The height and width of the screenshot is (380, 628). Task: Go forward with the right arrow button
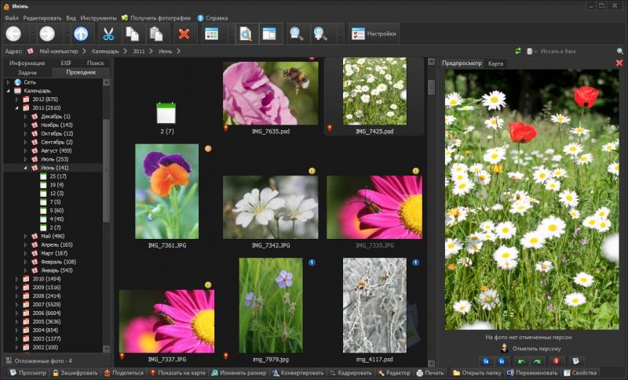click(x=47, y=34)
